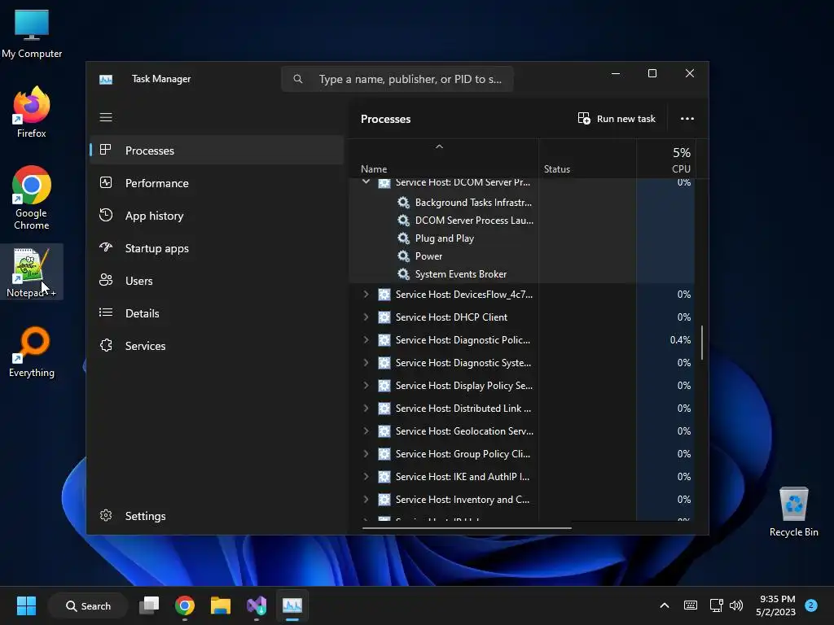Screen dimensions: 834x625
Task: Open File Explorer from the taskbar
Action: (x=220, y=605)
